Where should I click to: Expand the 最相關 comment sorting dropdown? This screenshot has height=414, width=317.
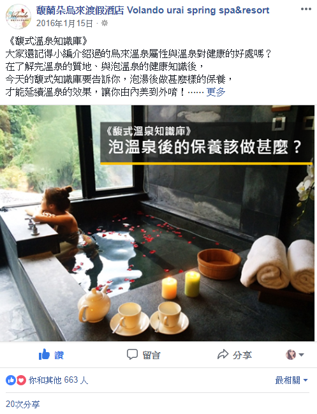pos(291,380)
